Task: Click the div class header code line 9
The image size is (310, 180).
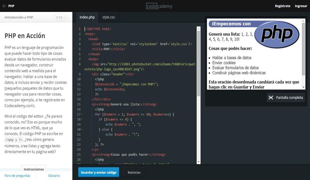Action: (113, 74)
